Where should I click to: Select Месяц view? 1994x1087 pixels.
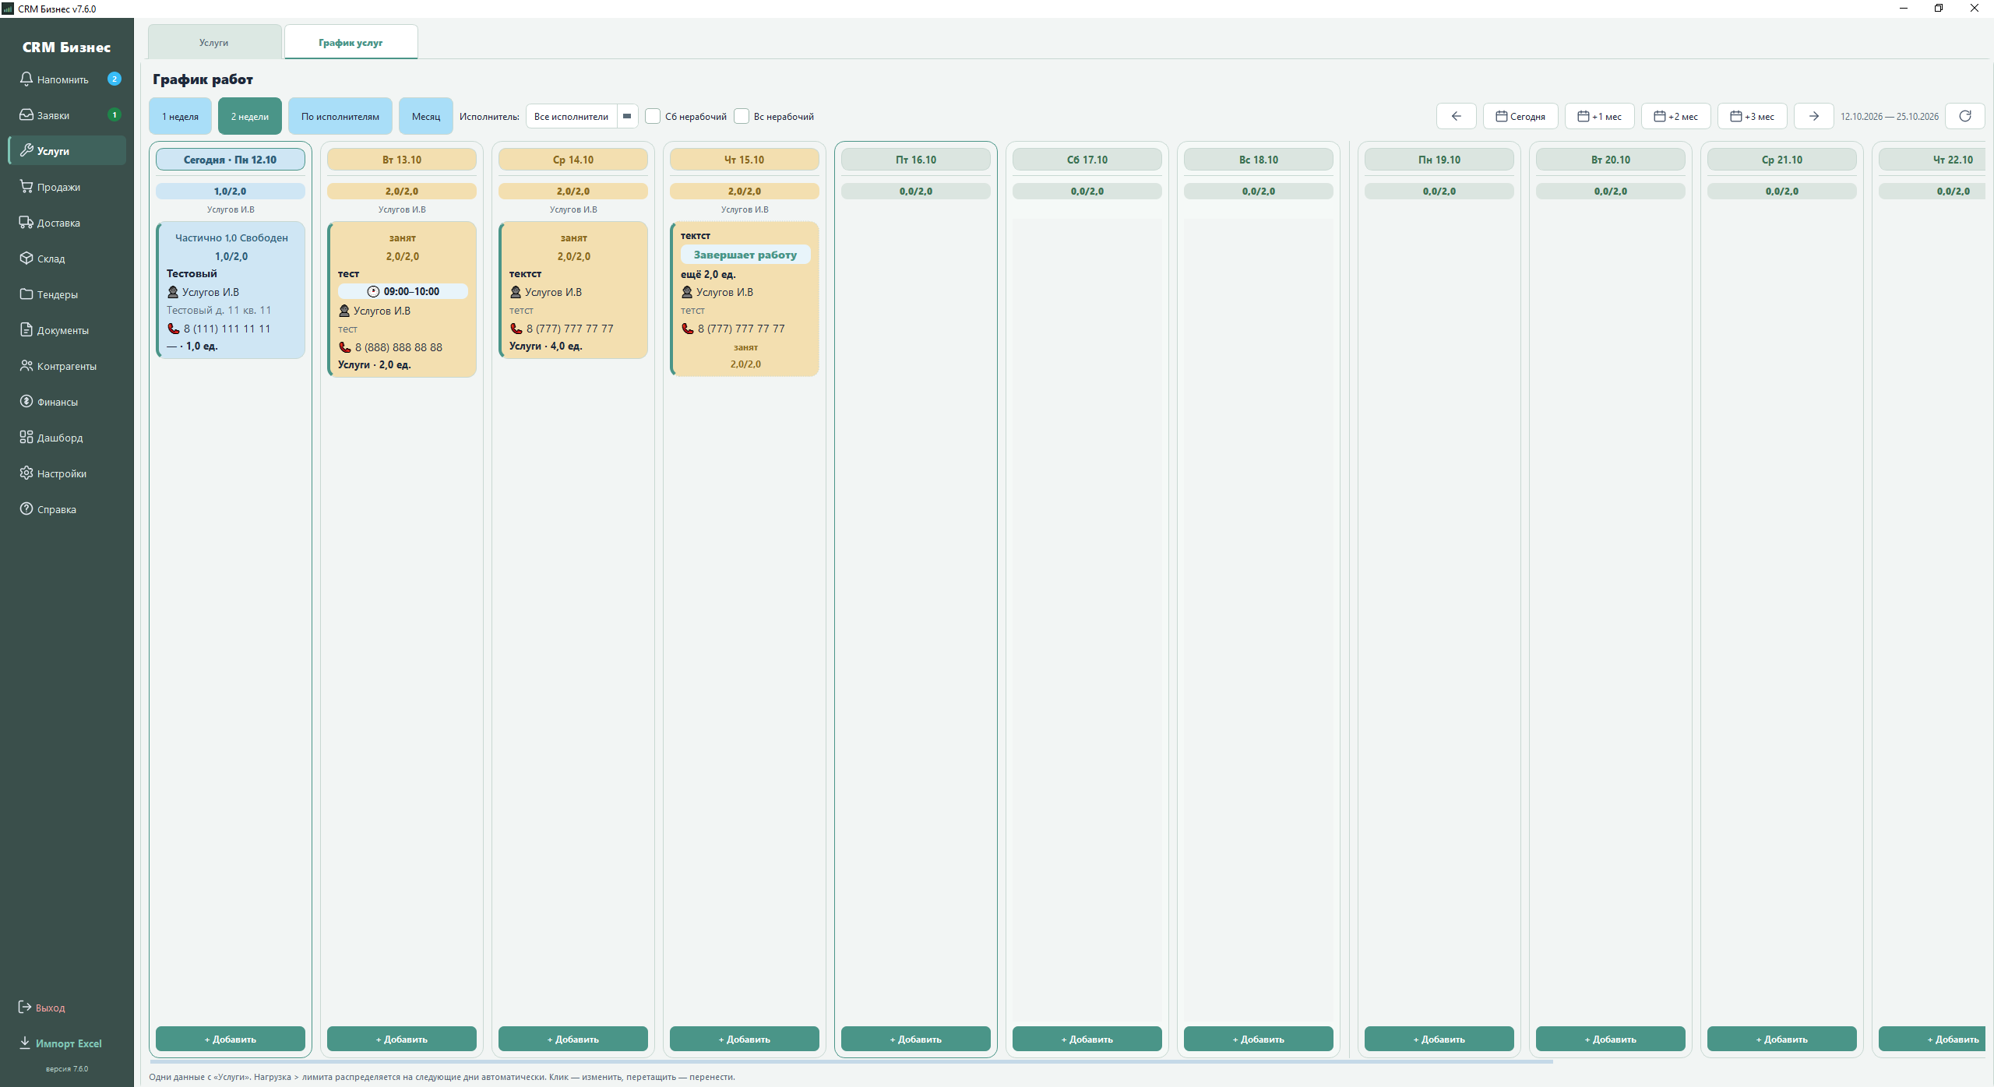[x=425, y=116]
